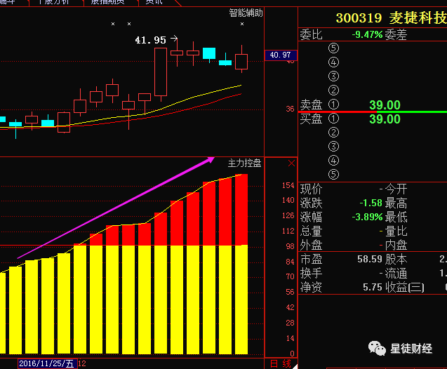
Task: Open the 个股分析 tab
Action: [x=53, y=2]
